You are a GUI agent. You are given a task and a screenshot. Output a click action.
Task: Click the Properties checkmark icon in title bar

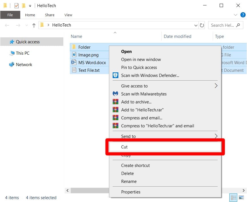[x=16, y=5]
